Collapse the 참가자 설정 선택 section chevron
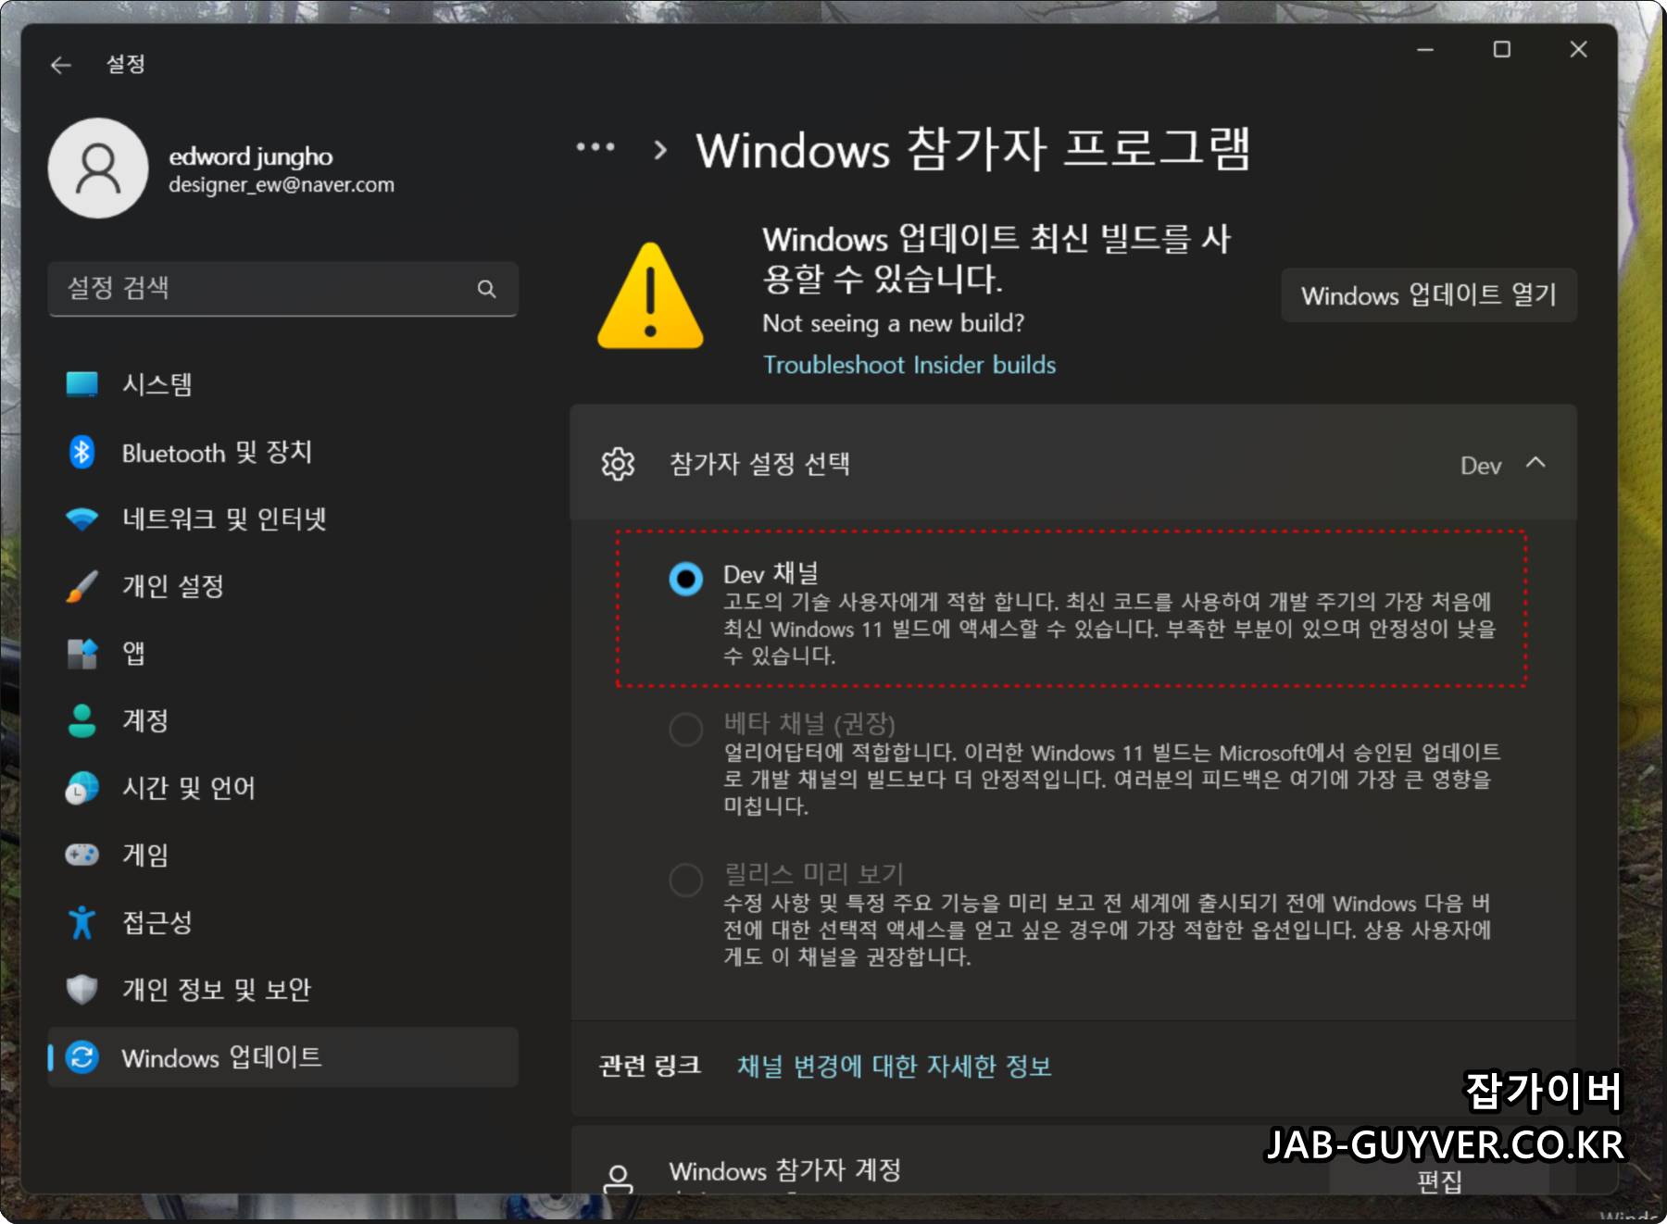 click(1535, 463)
